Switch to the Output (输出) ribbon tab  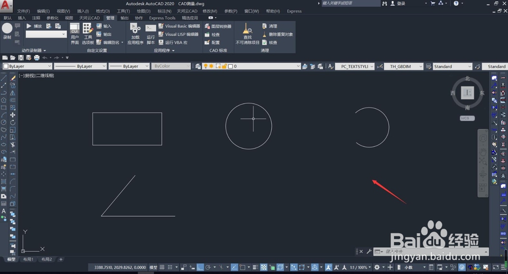pos(124,18)
